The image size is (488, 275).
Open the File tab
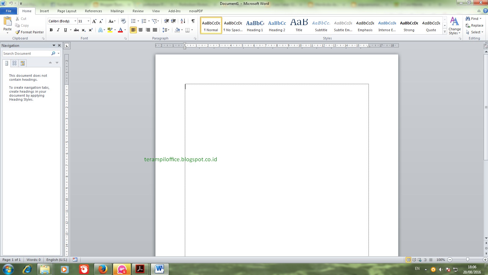(9, 11)
